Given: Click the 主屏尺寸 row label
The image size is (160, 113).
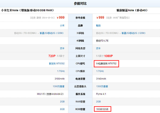Looking at the screenshot, I should coord(80,56).
